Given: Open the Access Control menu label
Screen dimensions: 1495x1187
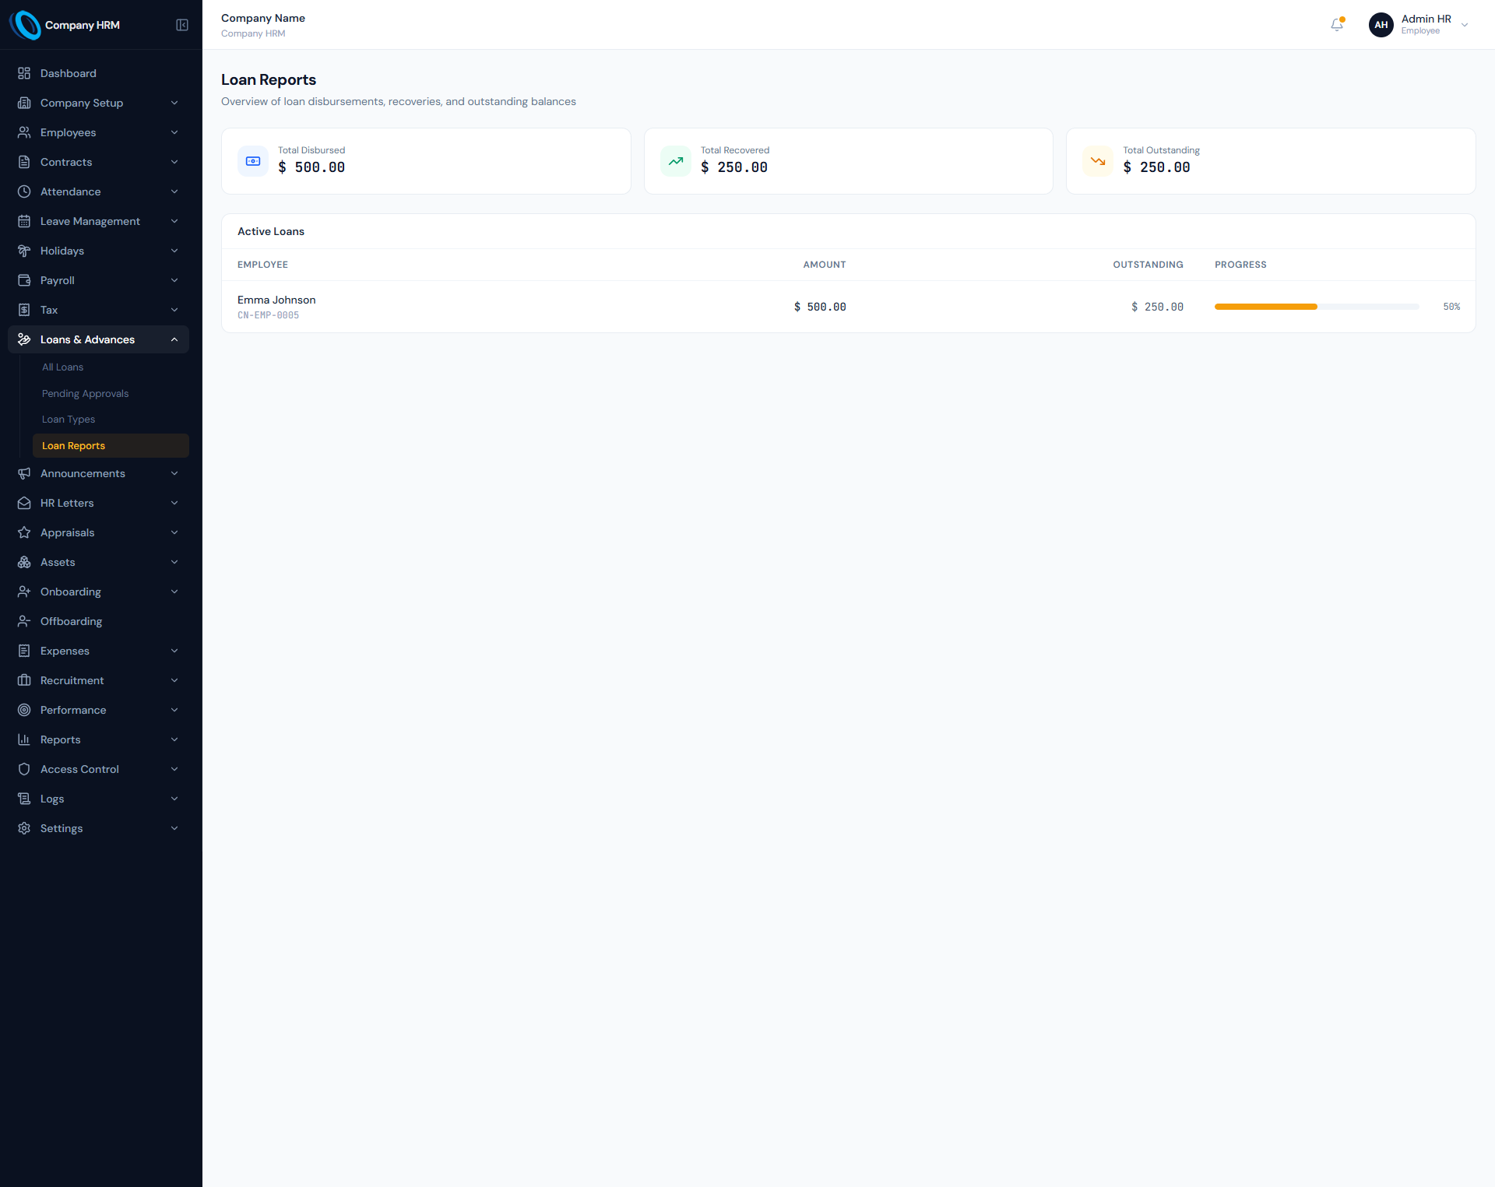Looking at the screenshot, I should (79, 769).
